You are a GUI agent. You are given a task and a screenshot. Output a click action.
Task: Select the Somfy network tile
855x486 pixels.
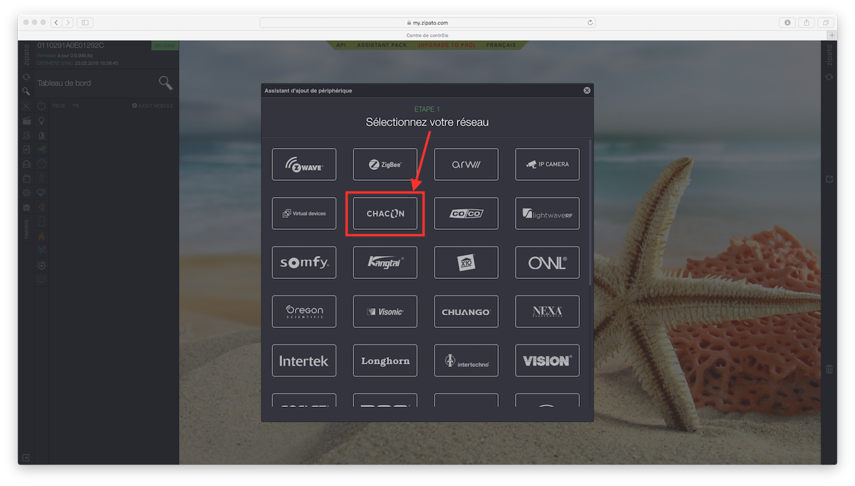point(304,263)
